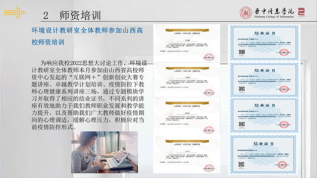Click line "座有效地助力于我们教师职业发展和教学能"
This screenshot has height=178, width=317.
(x=88, y=106)
